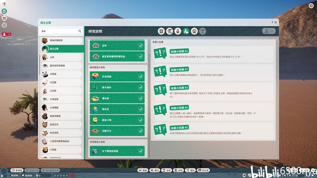Open the paw print animal tab
The width and height of the screenshot is (317, 178).
pyautogui.click(x=194, y=31)
